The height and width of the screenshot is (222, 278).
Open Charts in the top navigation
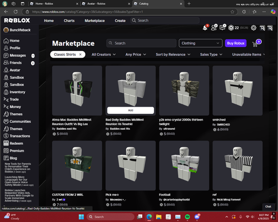coord(69,21)
